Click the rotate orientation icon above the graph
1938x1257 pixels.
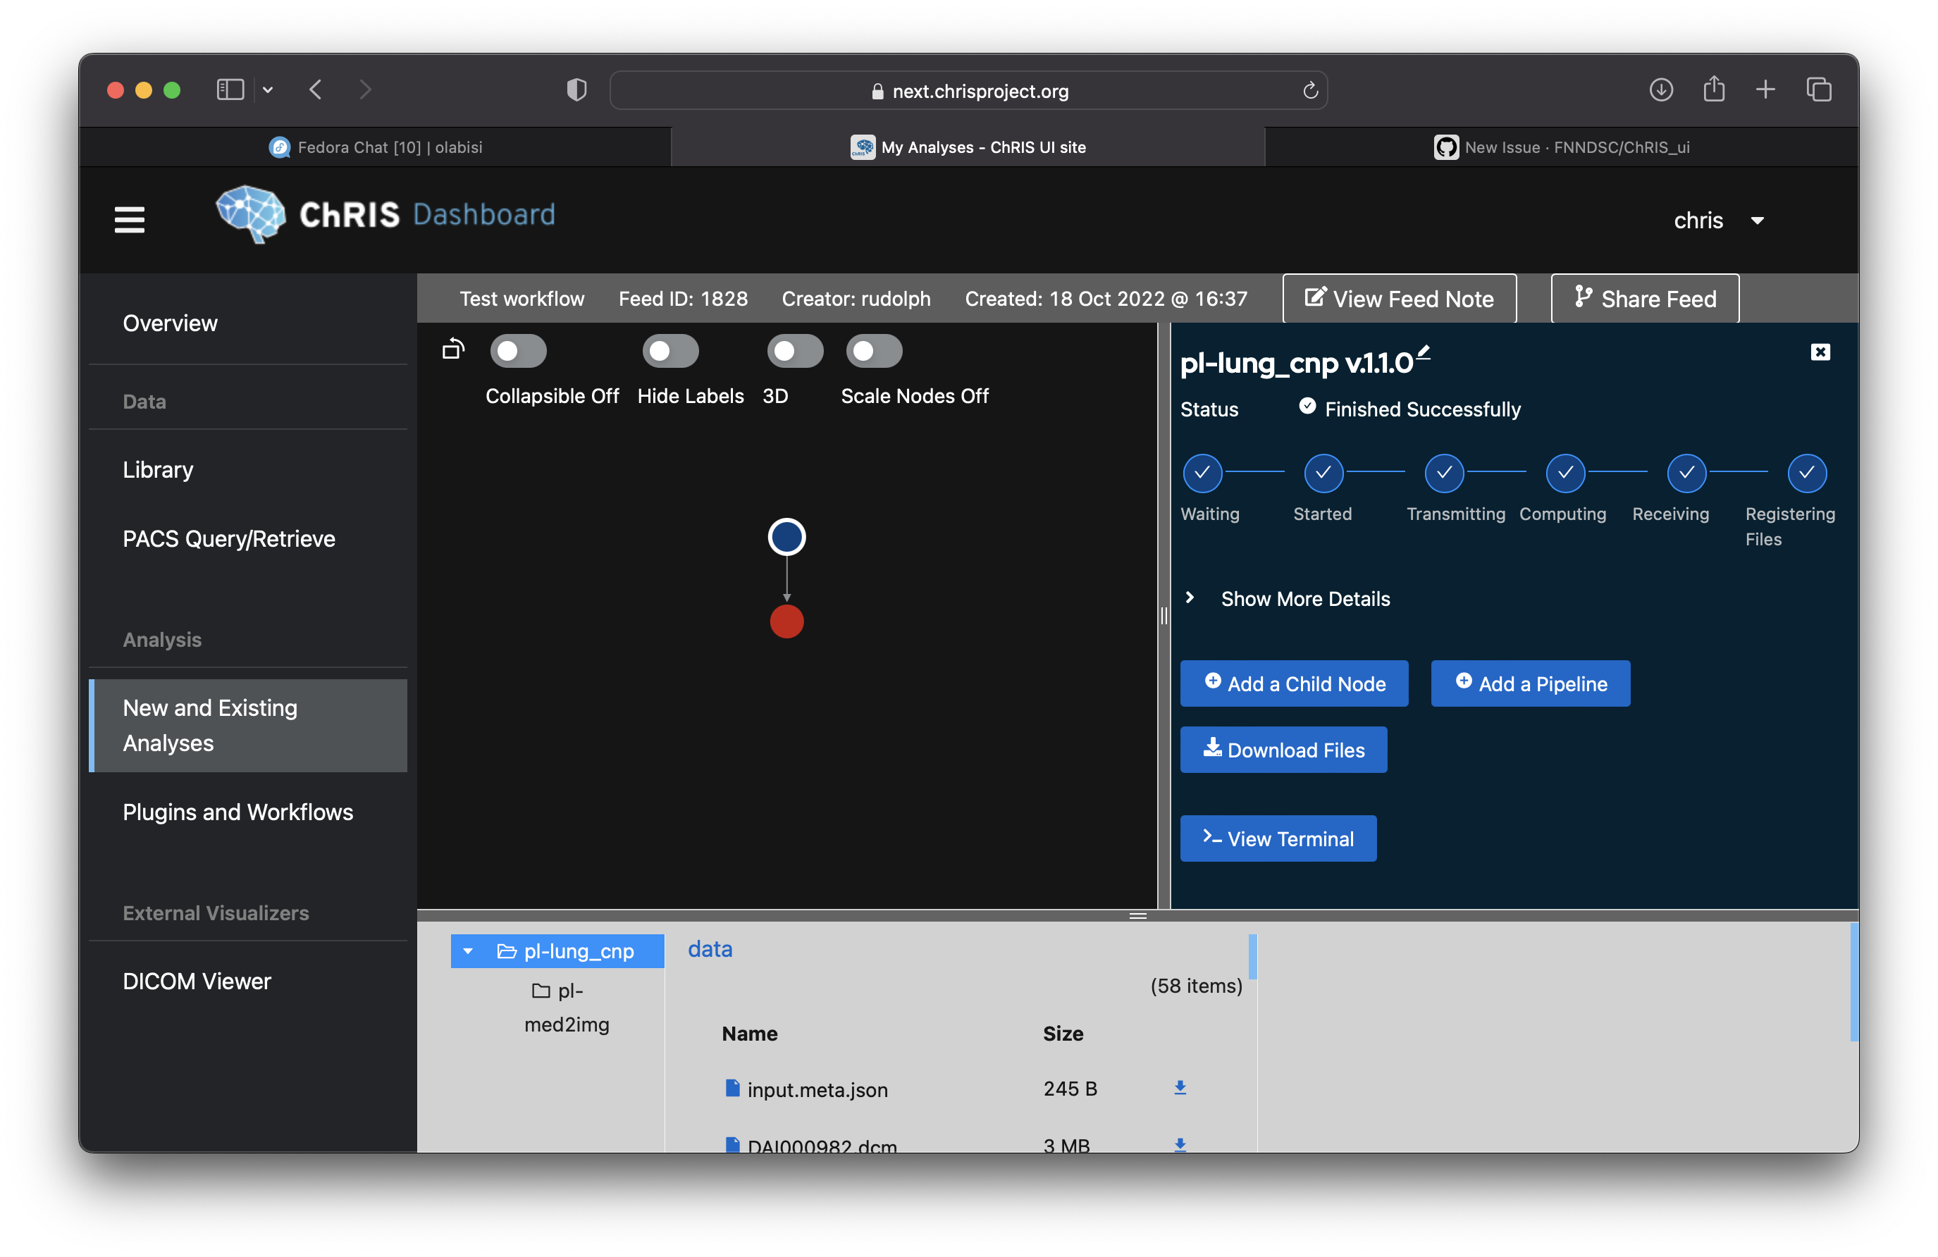point(452,349)
